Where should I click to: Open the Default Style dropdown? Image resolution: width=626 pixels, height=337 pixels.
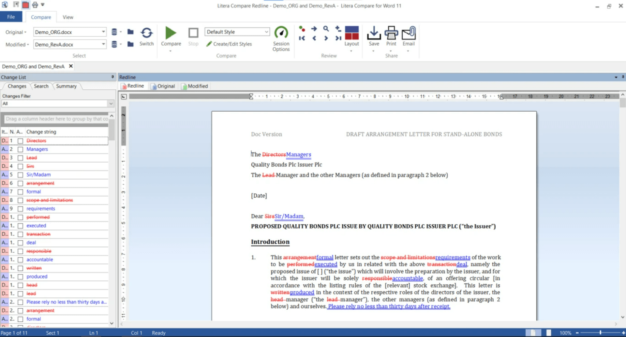[266, 32]
